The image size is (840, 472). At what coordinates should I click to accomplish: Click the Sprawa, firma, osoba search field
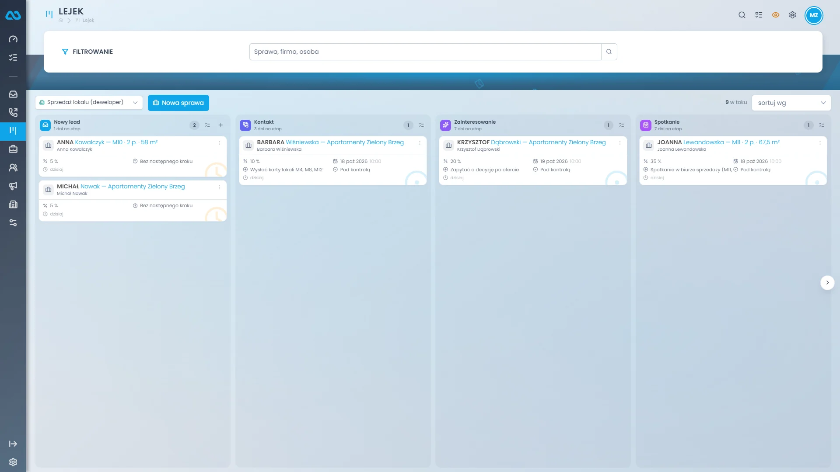click(x=425, y=52)
